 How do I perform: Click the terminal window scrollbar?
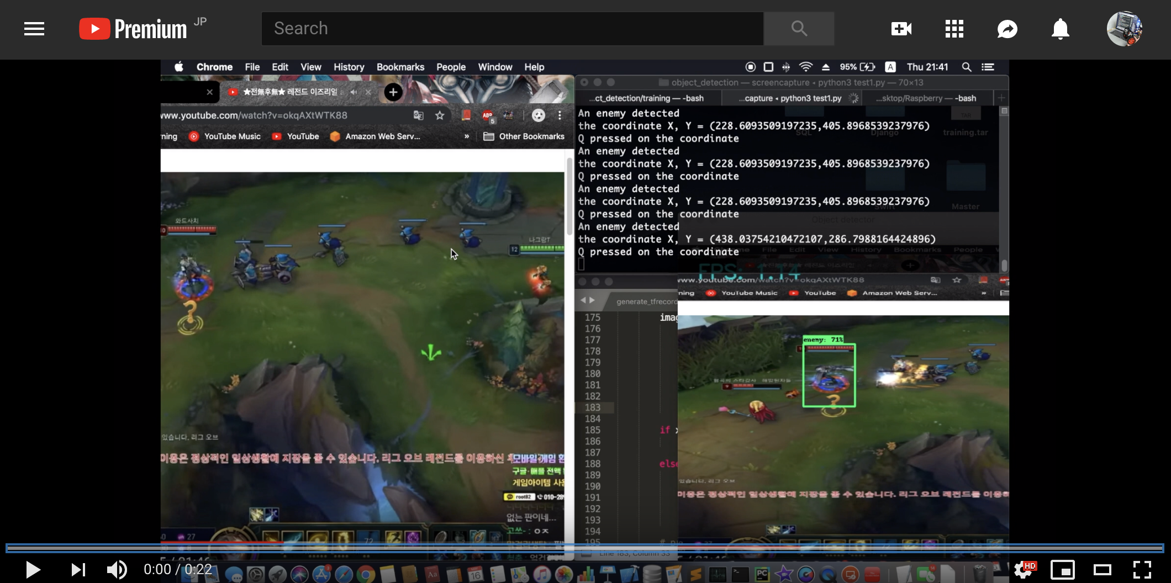pos(1004,265)
